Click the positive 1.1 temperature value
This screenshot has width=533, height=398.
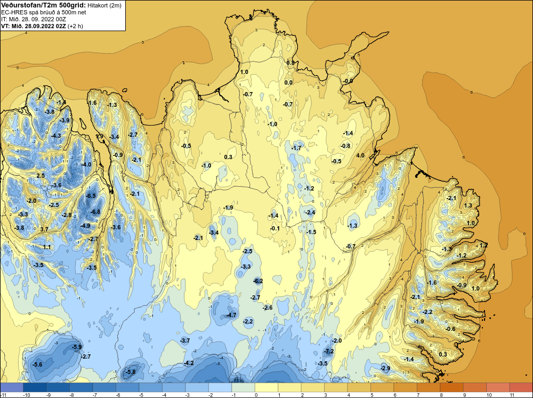point(47,247)
